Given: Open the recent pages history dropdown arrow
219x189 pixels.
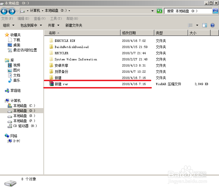Looking at the screenshot, I should tap(17, 11).
